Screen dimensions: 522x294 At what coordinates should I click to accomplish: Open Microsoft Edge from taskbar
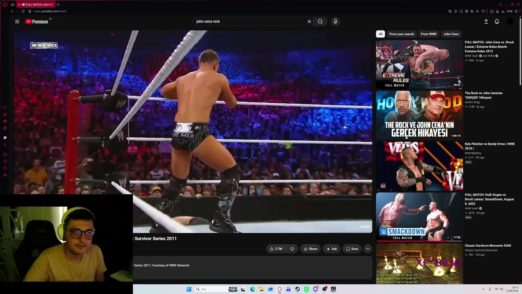[252, 289]
